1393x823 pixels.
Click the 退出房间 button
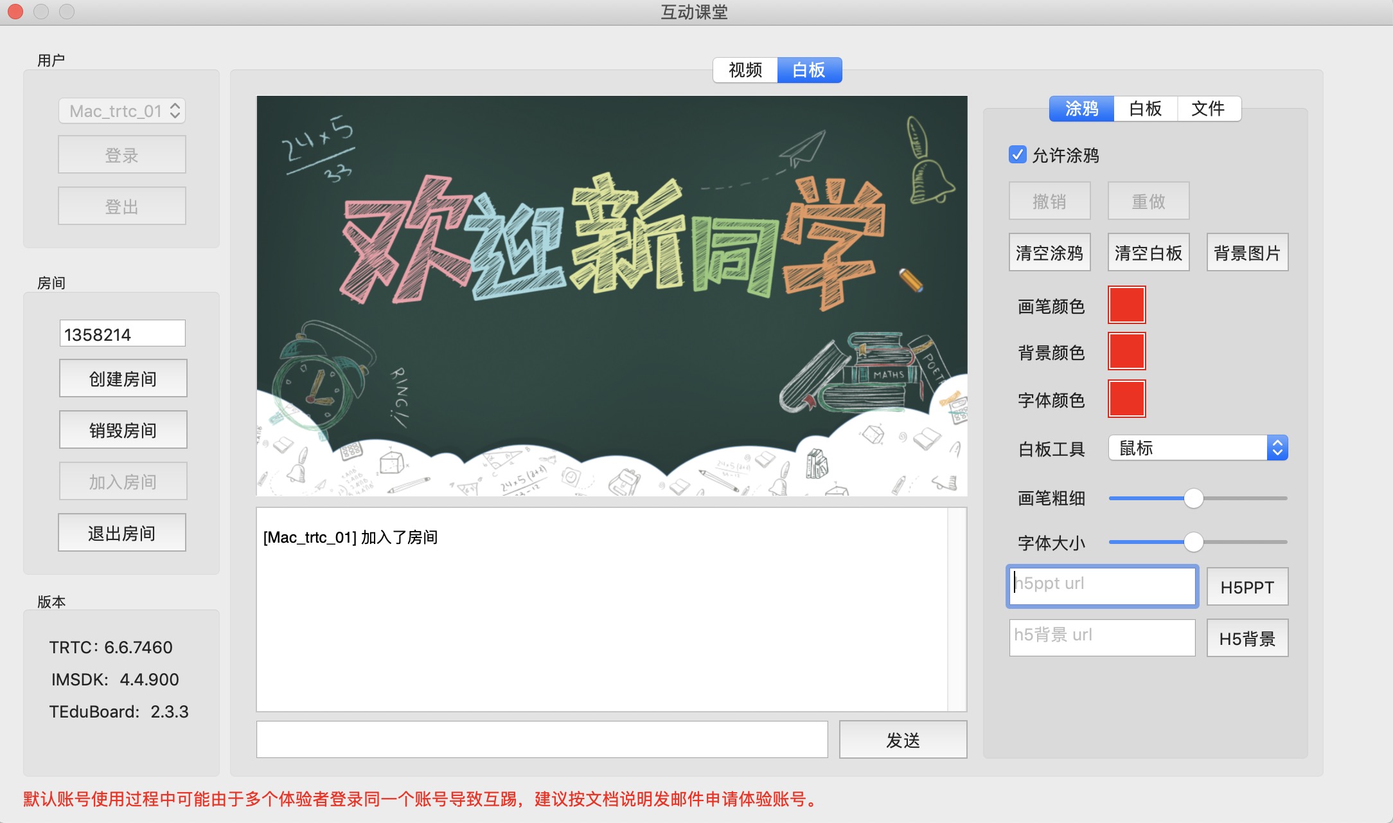(122, 533)
